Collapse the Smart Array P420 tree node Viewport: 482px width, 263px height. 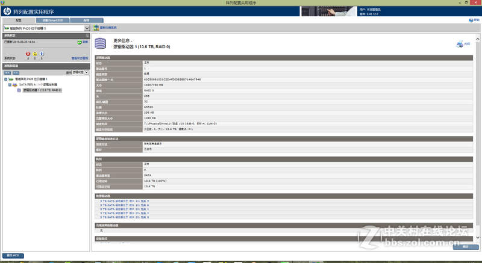click(x=5, y=79)
